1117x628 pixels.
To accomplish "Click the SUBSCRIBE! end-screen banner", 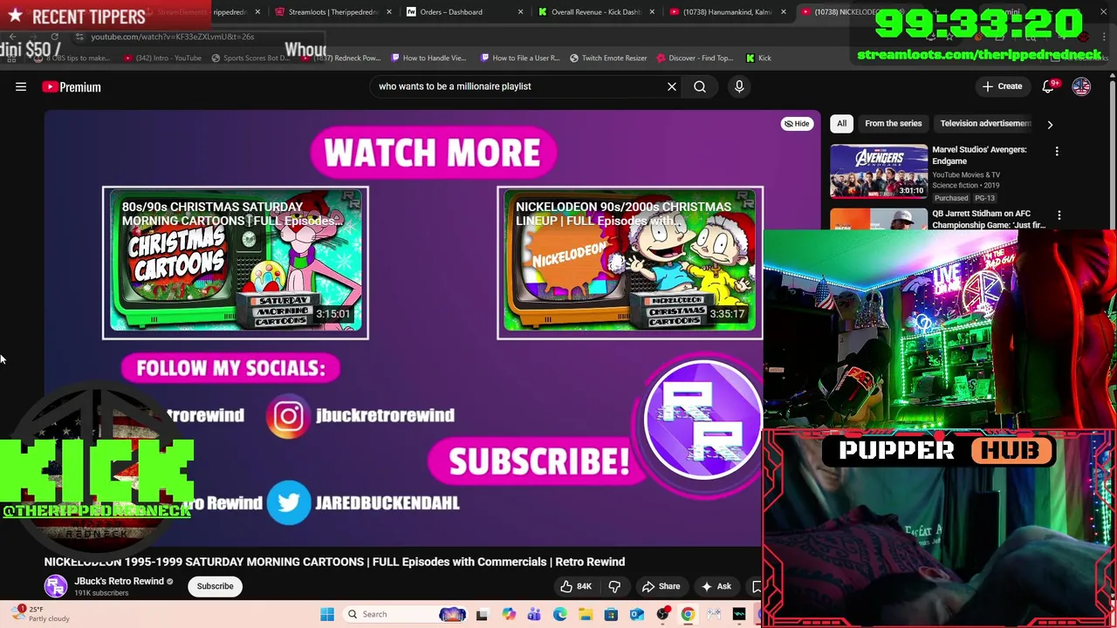I will 538,461.
